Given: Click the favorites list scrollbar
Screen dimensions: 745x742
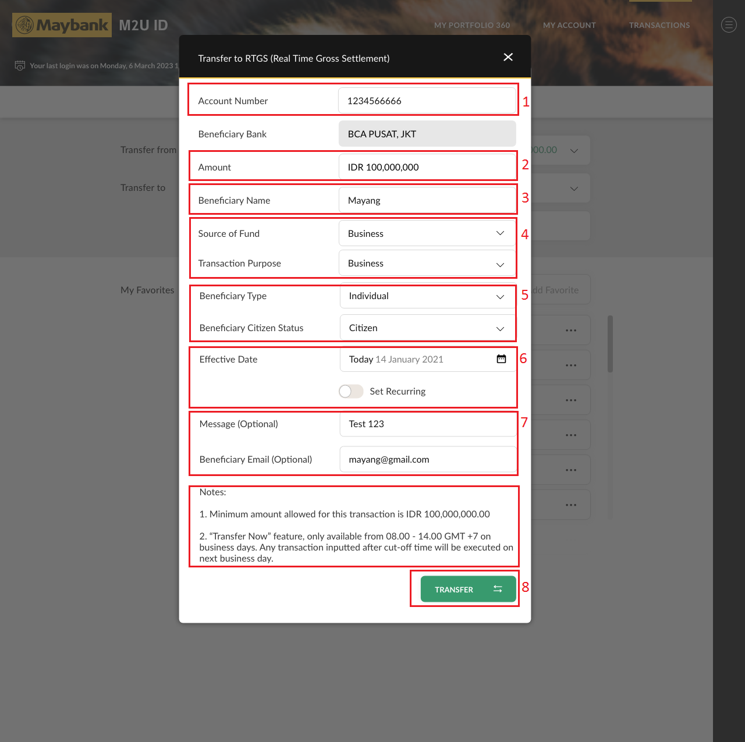Looking at the screenshot, I should click(x=610, y=344).
